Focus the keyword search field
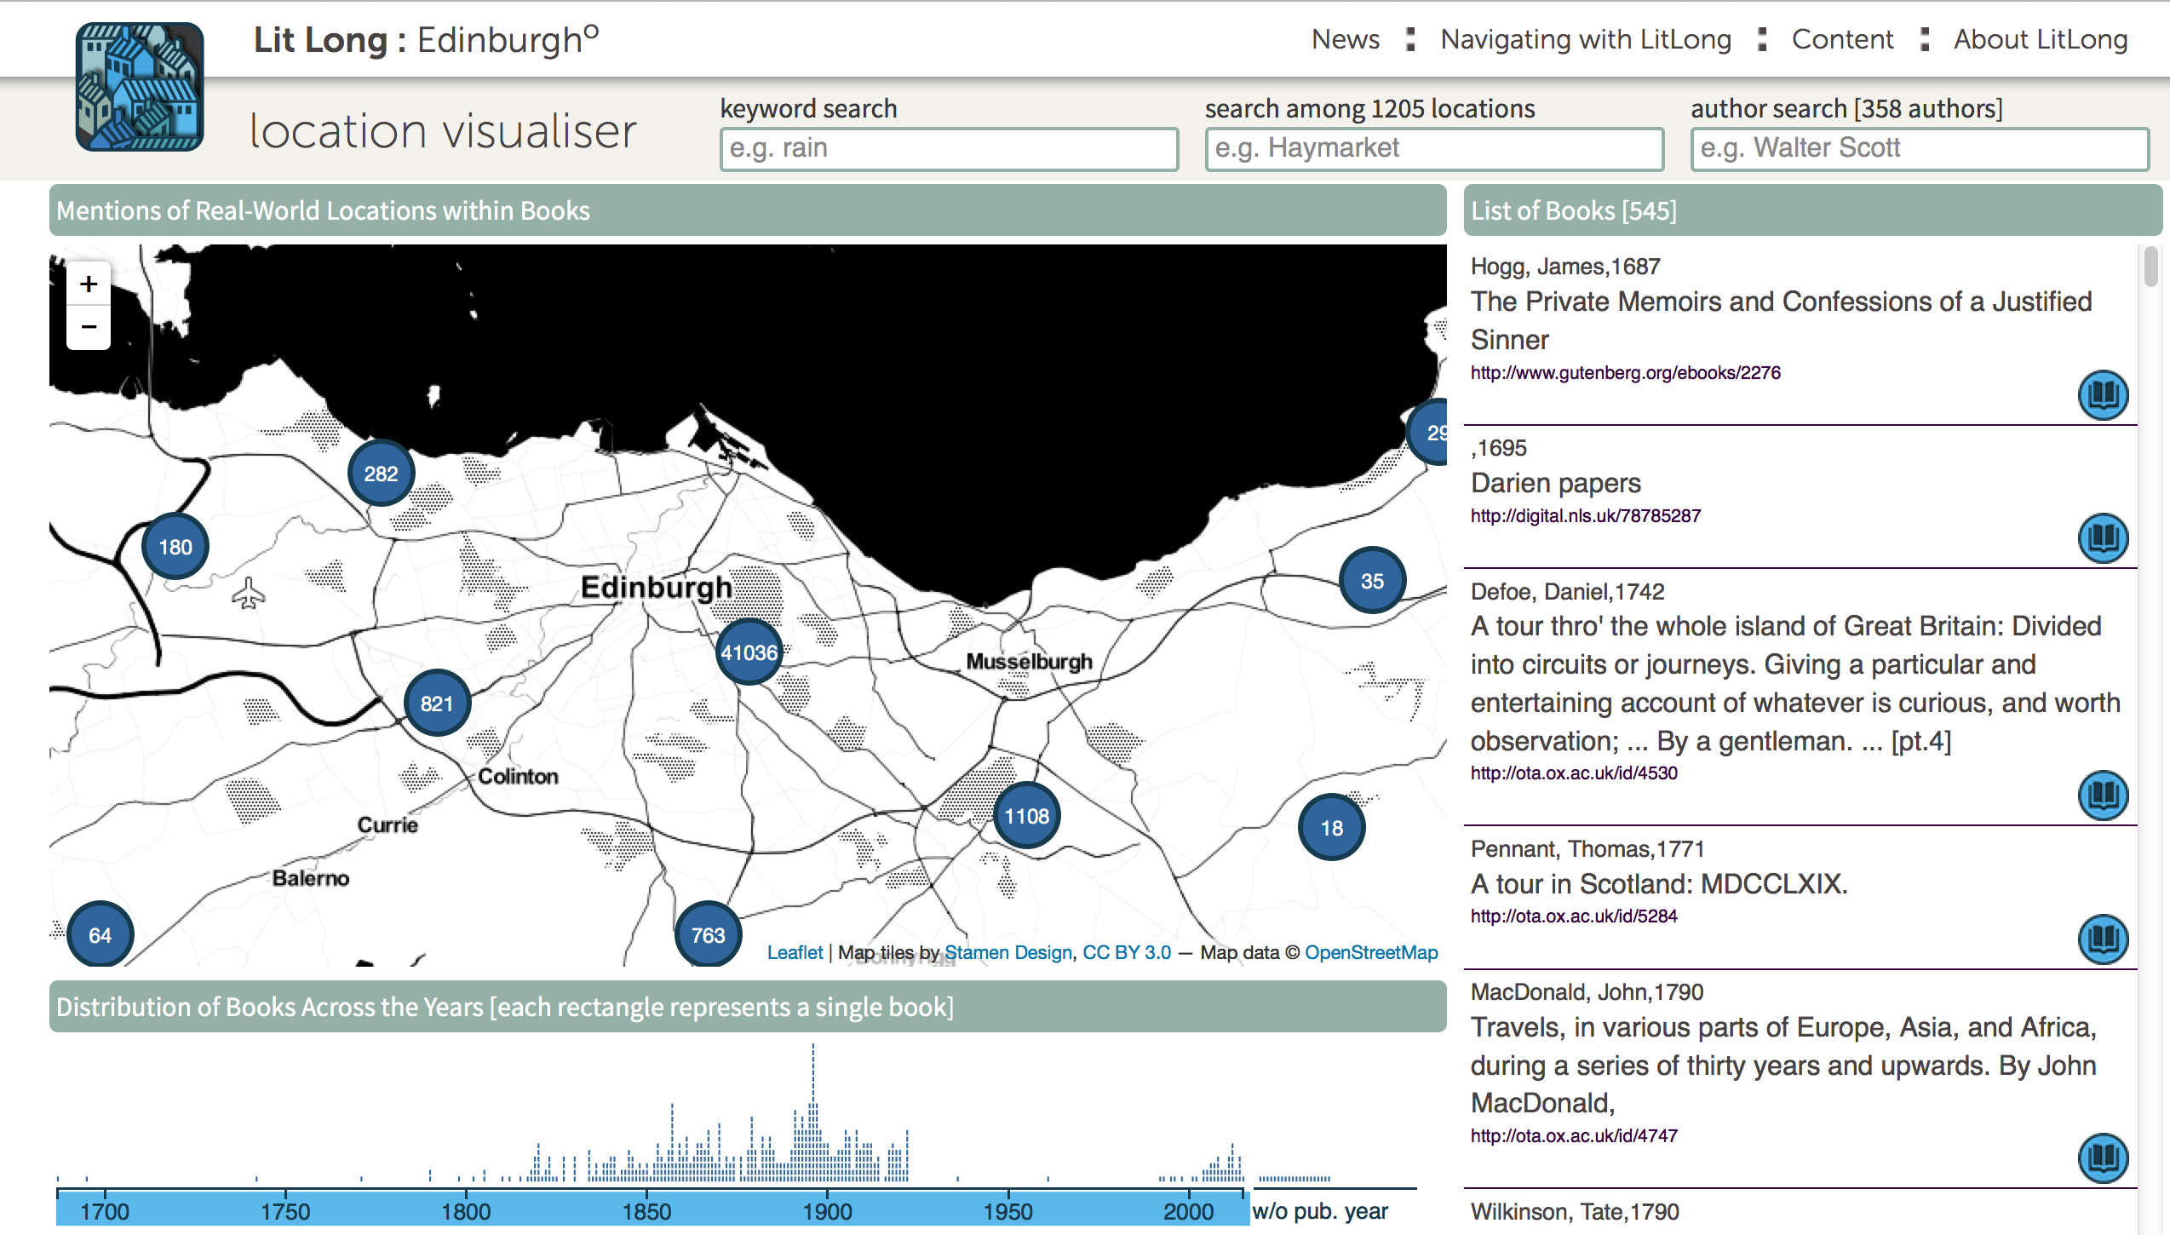The width and height of the screenshot is (2170, 1235). pyautogui.click(x=949, y=149)
